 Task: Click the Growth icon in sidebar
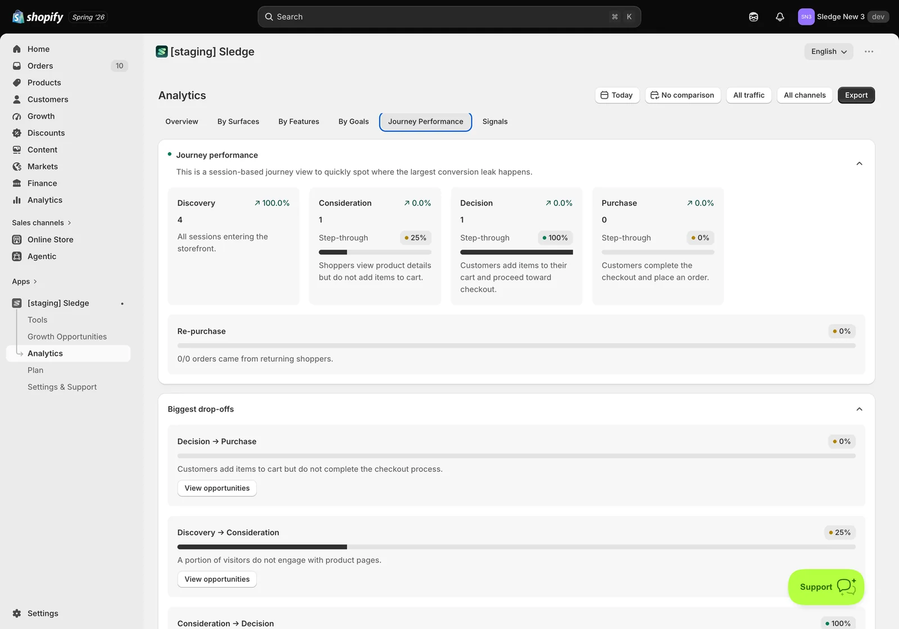pyautogui.click(x=17, y=116)
